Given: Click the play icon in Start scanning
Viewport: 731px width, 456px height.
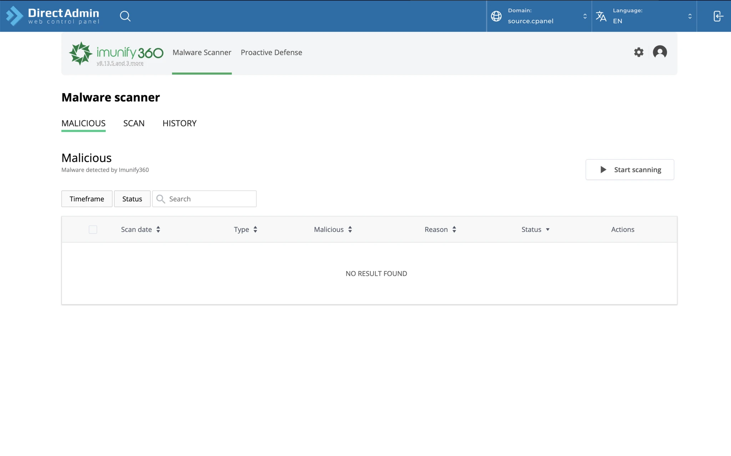Looking at the screenshot, I should [603, 170].
